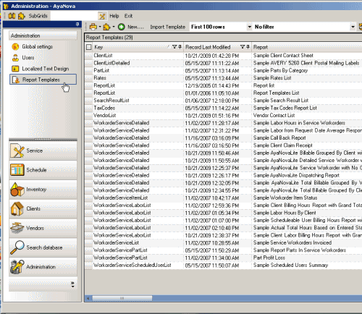
Task: Open the Service section tools icon
Action: tap(17, 150)
